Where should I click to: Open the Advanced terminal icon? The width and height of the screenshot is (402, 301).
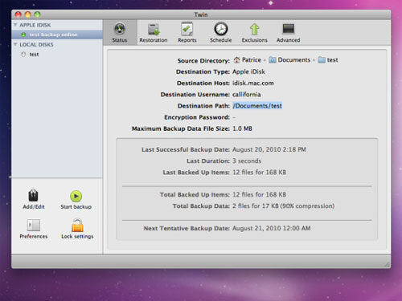(x=289, y=29)
